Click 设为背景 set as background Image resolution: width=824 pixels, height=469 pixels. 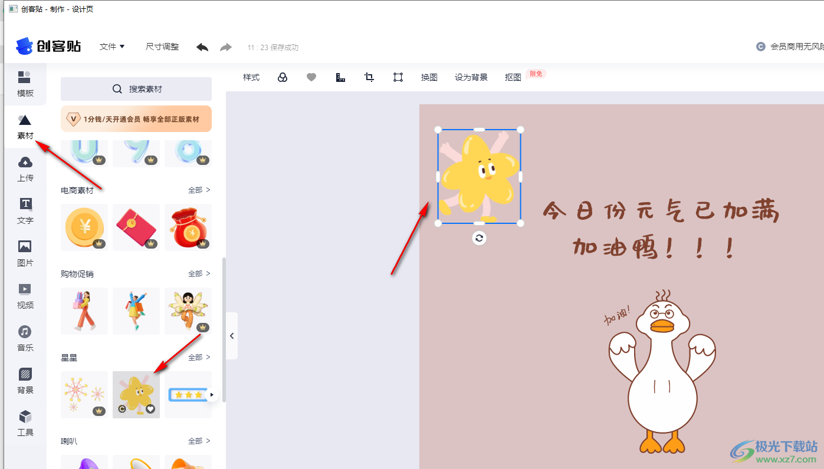pos(471,77)
